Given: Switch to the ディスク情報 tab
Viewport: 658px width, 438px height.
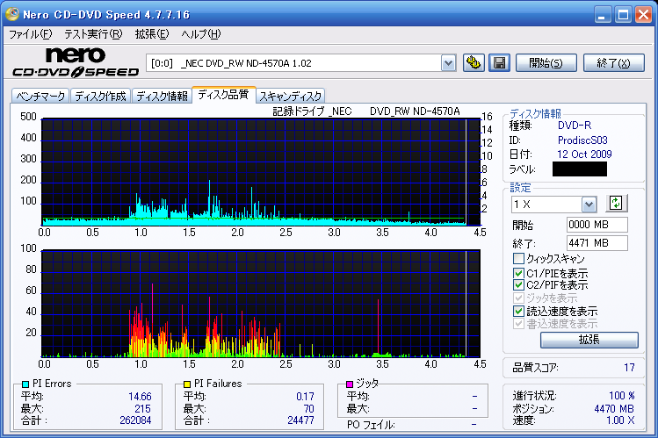Looking at the screenshot, I should coord(162,96).
